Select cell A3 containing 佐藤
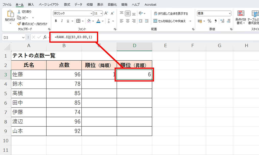259x155 pixels. coord(29,75)
